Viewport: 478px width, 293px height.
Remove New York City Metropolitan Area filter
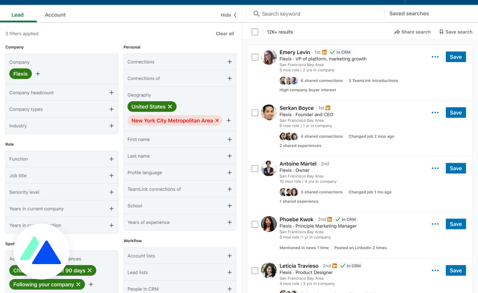pyautogui.click(x=217, y=121)
